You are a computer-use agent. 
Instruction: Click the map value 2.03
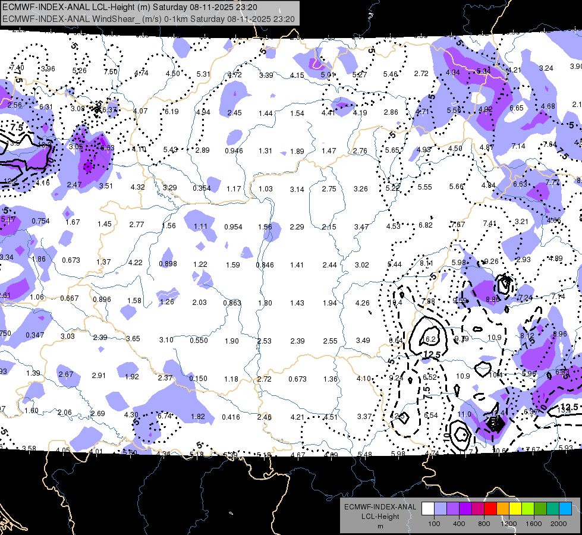199,302
